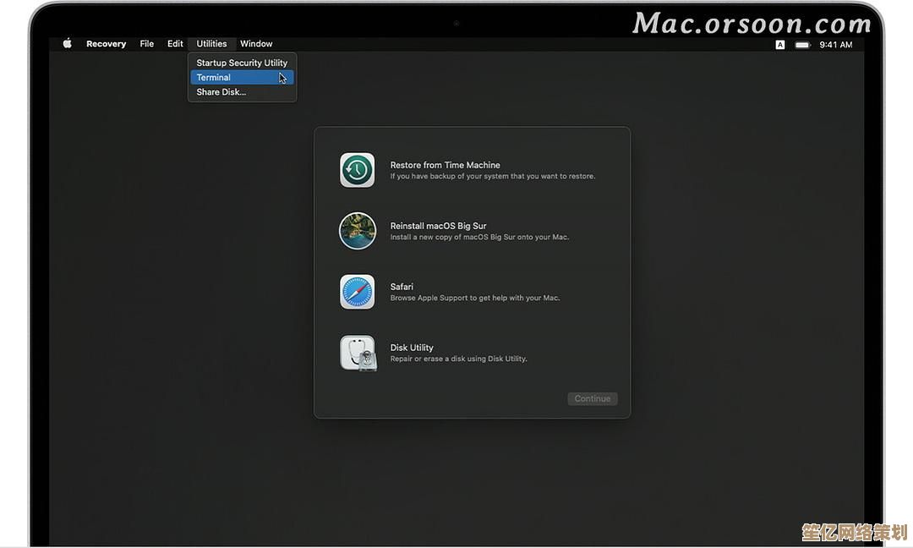Open the Window menu
Viewport: 913px width, 548px height.
tap(256, 44)
